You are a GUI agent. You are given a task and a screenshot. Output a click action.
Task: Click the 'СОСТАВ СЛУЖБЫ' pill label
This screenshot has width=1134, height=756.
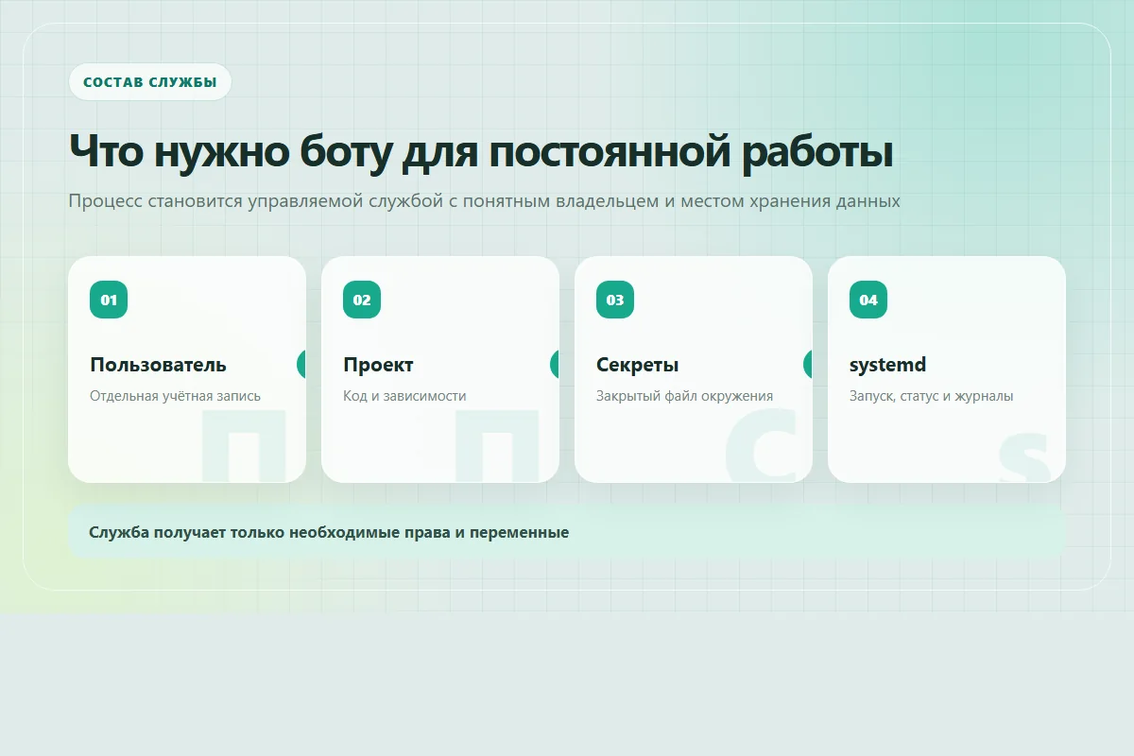149,82
